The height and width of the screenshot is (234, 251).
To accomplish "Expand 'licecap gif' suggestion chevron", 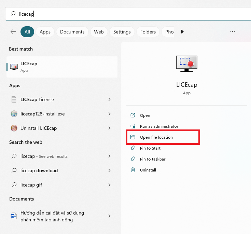I will pyautogui.click(x=110, y=185).
